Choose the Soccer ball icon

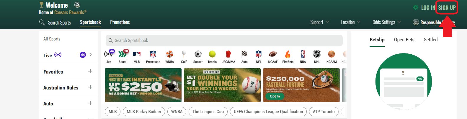click(198, 54)
